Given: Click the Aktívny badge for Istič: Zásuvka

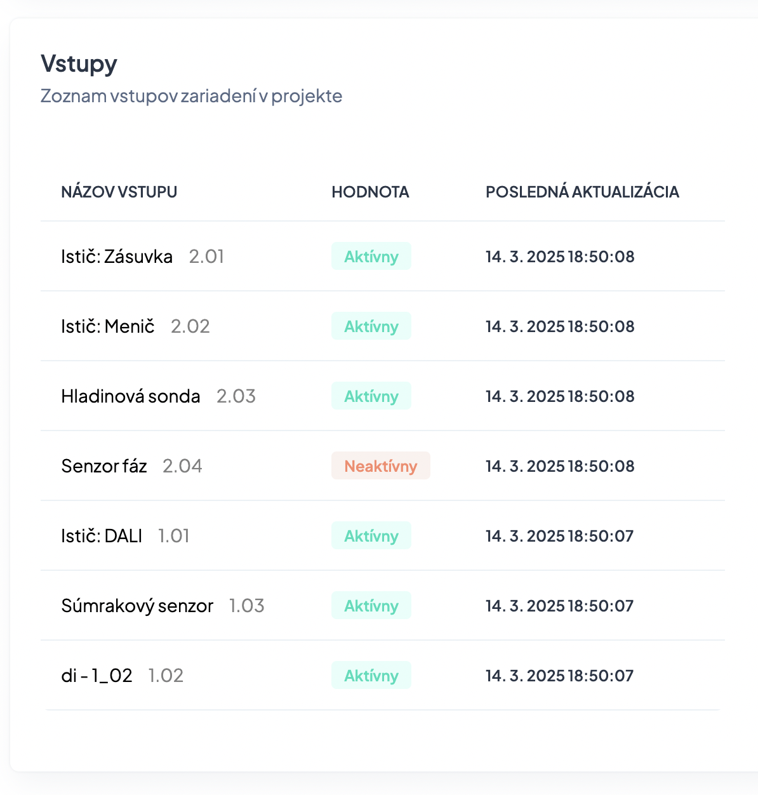Looking at the screenshot, I should pyautogui.click(x=371, y=257).
